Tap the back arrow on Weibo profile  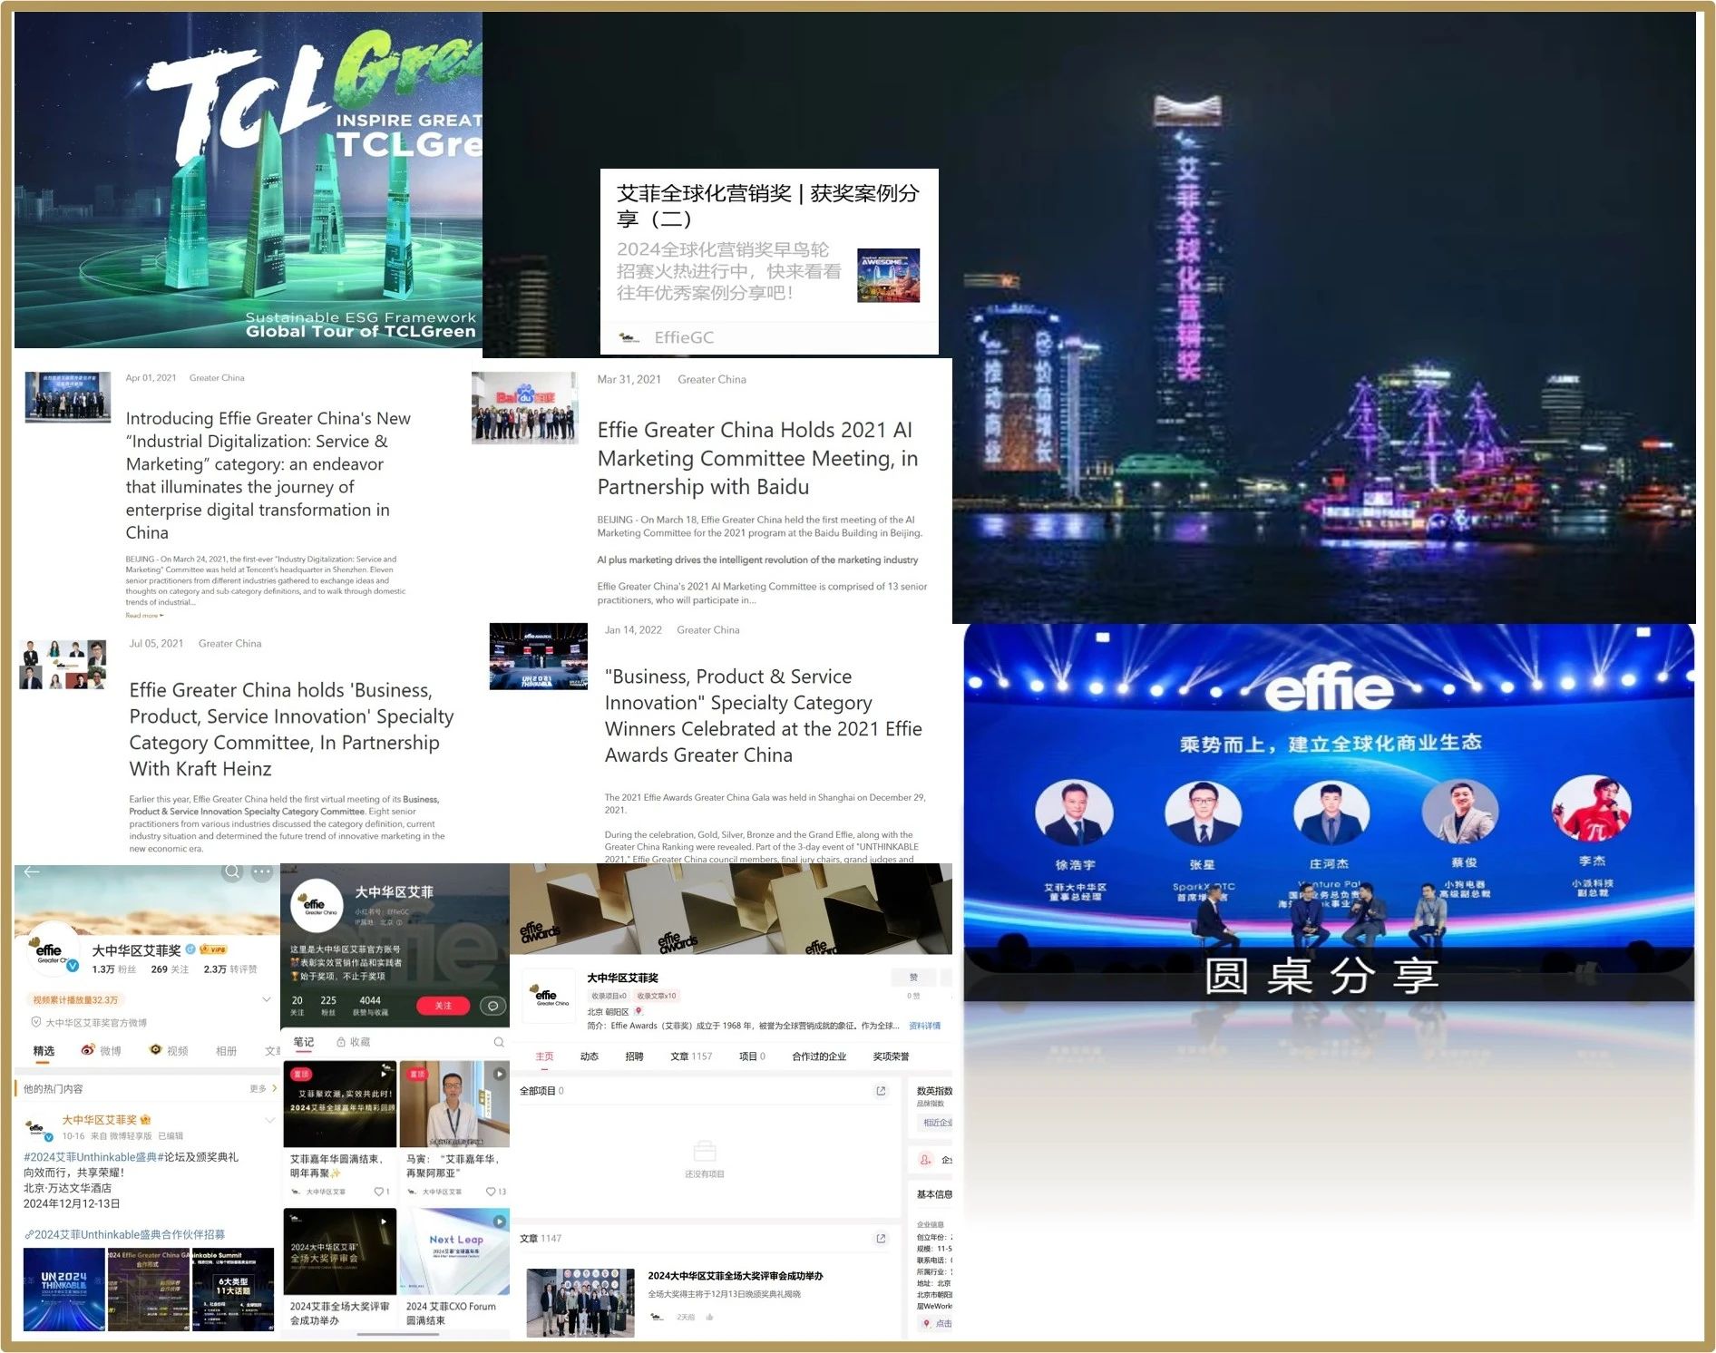tap(32, 872)
